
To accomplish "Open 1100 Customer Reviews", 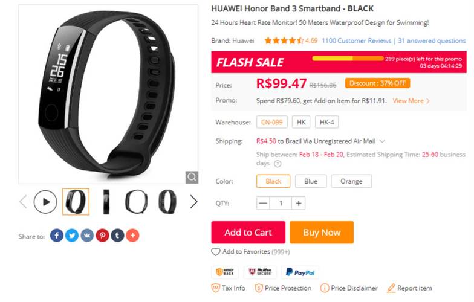I will [x=357, y=41].
